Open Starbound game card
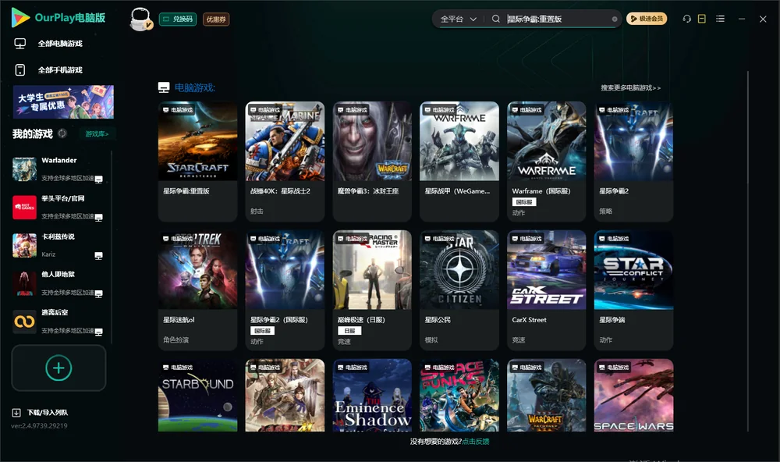 (197, 396)
